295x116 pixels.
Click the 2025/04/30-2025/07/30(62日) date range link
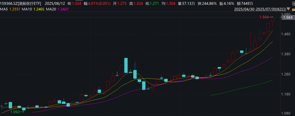[260, 9]
